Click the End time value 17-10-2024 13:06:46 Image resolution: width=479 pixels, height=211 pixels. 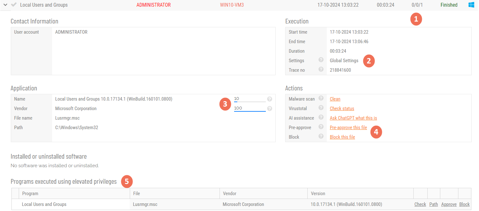(349, 42)
